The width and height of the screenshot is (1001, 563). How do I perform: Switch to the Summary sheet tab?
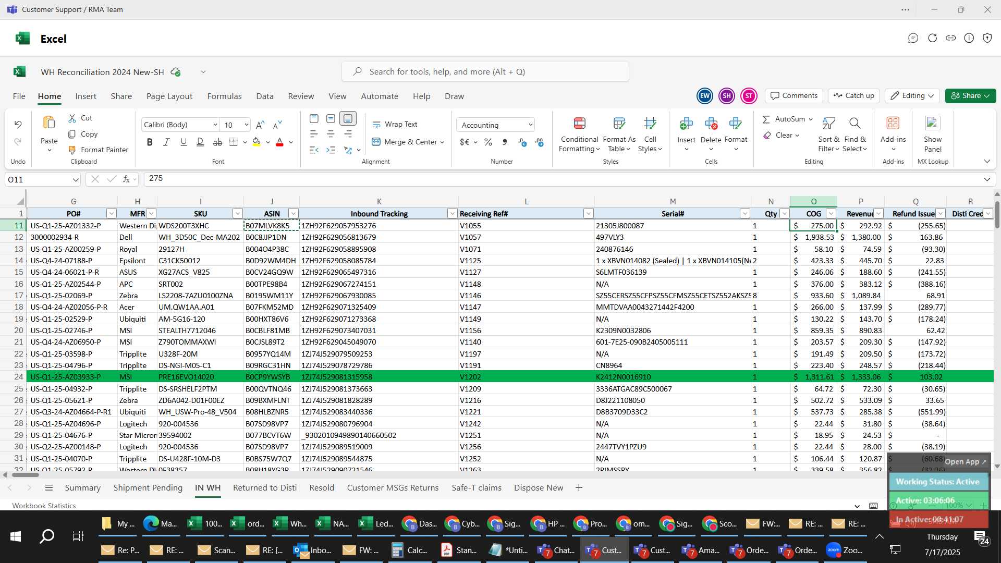[x=82, y=488]
